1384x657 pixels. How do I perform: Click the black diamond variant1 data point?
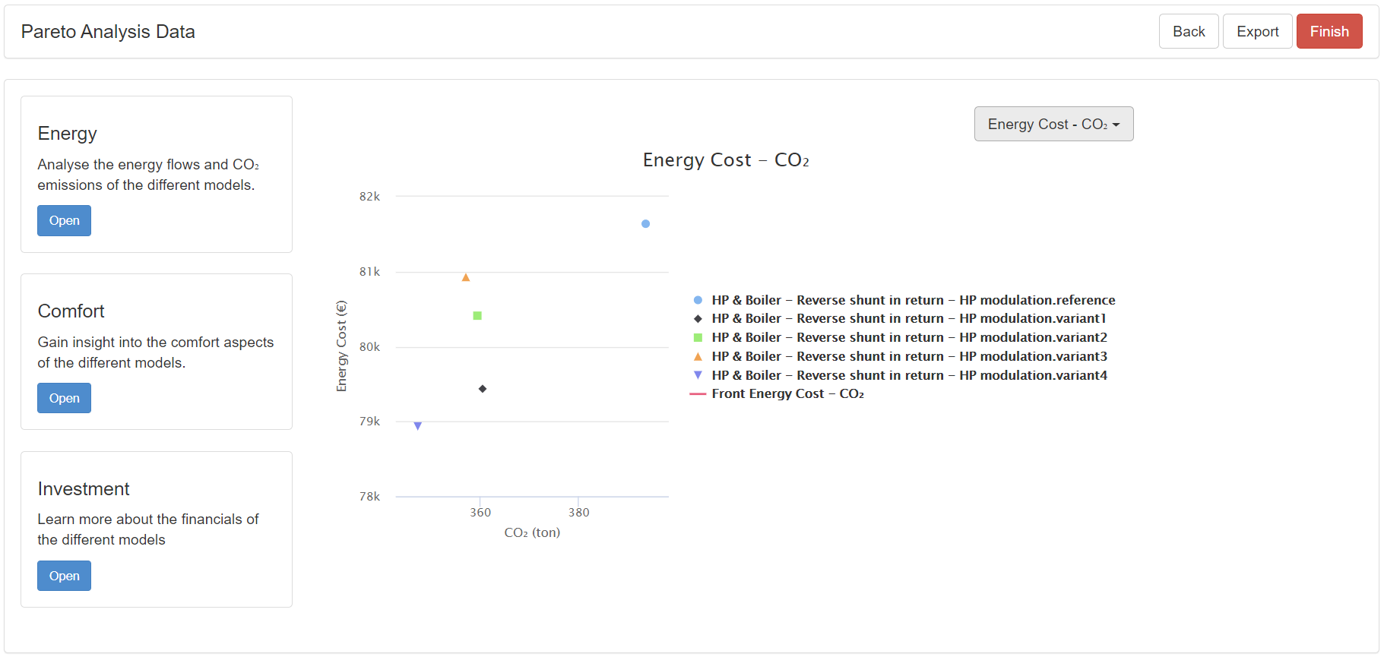click(483, 389)
